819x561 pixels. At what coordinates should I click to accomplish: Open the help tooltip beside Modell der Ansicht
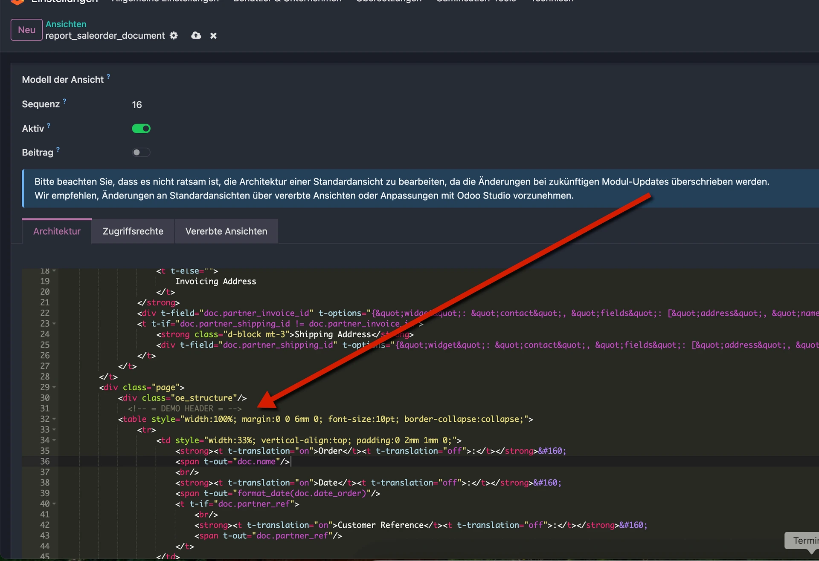pyautogui.click(x=108, y=76)
